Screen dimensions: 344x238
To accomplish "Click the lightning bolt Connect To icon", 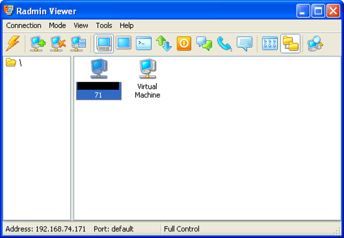I will [x=13, y=43].
